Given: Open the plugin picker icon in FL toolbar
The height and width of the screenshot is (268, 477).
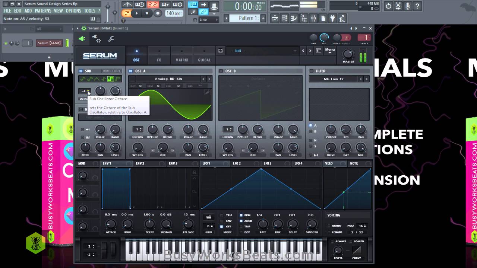Looking at the screenshot, I should tap(332, 18).
